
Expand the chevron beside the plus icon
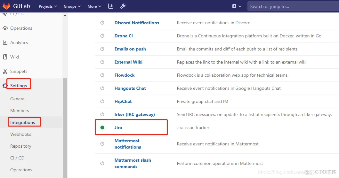(240, 6)
